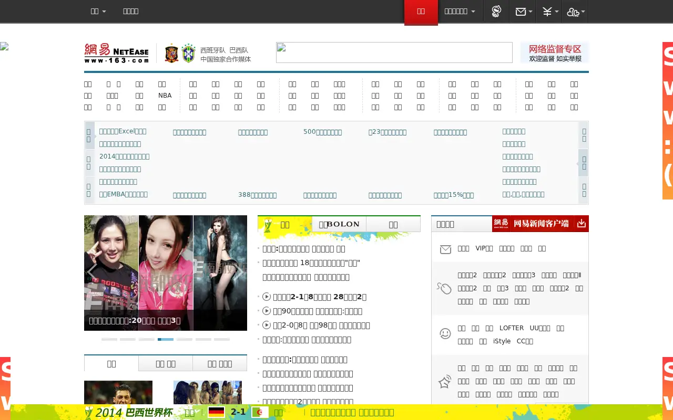Click promo link containing 15%
This screenshot has width=673, height=420.
454,195
